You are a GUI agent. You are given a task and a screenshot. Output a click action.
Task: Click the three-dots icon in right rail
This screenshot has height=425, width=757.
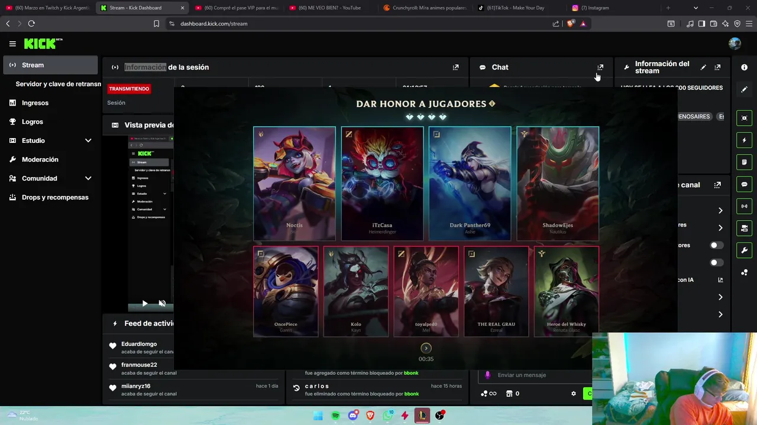point(744,272)
